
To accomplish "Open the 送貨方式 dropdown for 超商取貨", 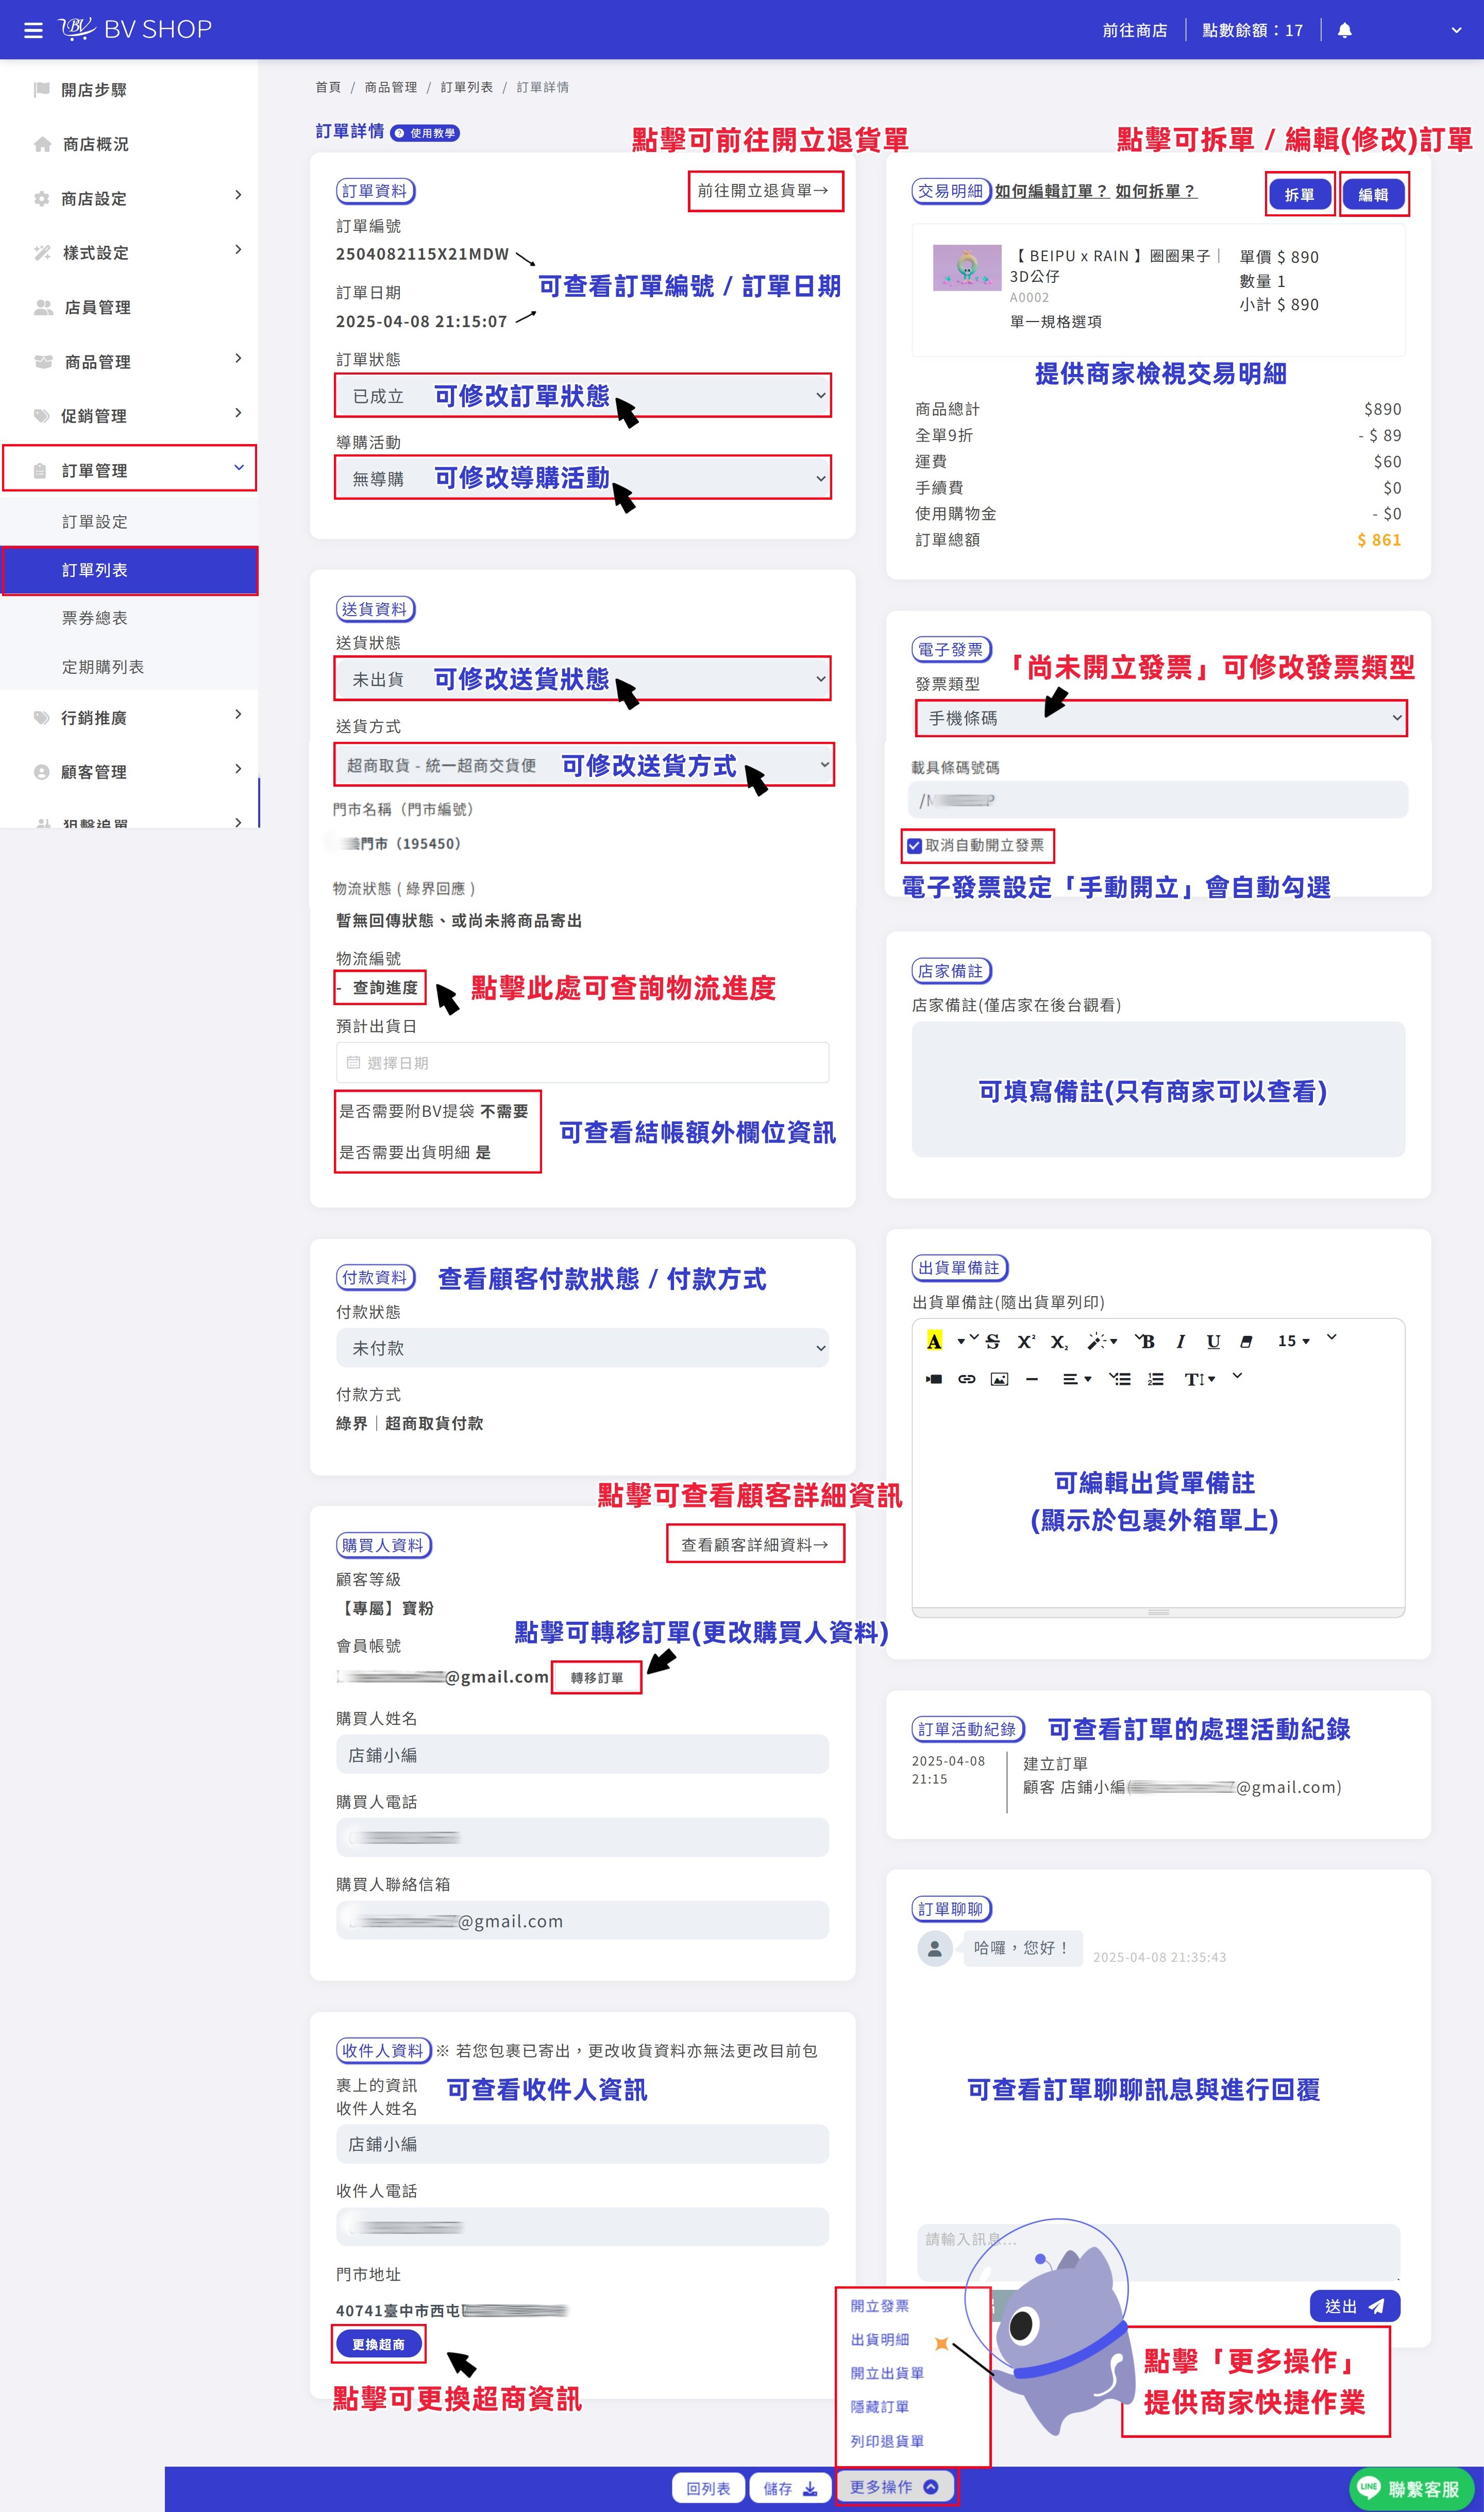I will click(584, 765).
